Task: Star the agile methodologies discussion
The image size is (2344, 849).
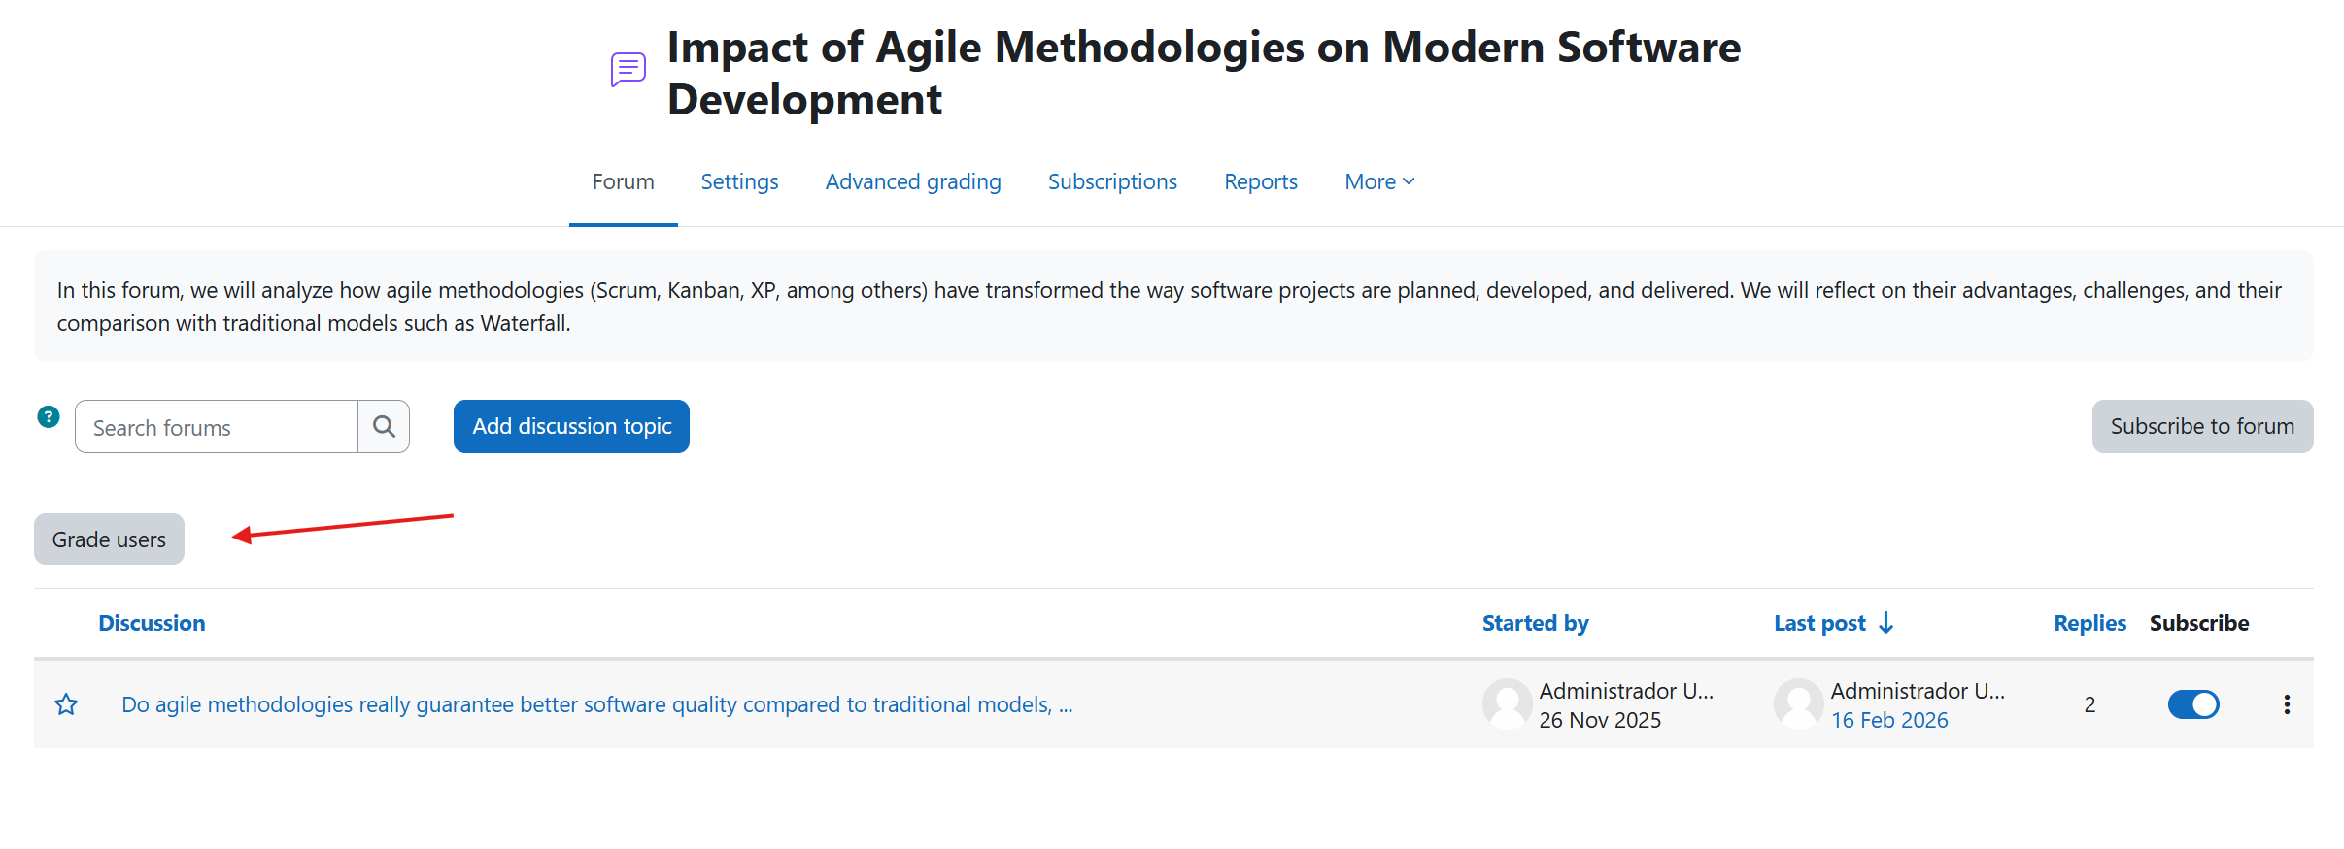Action: 66,704
